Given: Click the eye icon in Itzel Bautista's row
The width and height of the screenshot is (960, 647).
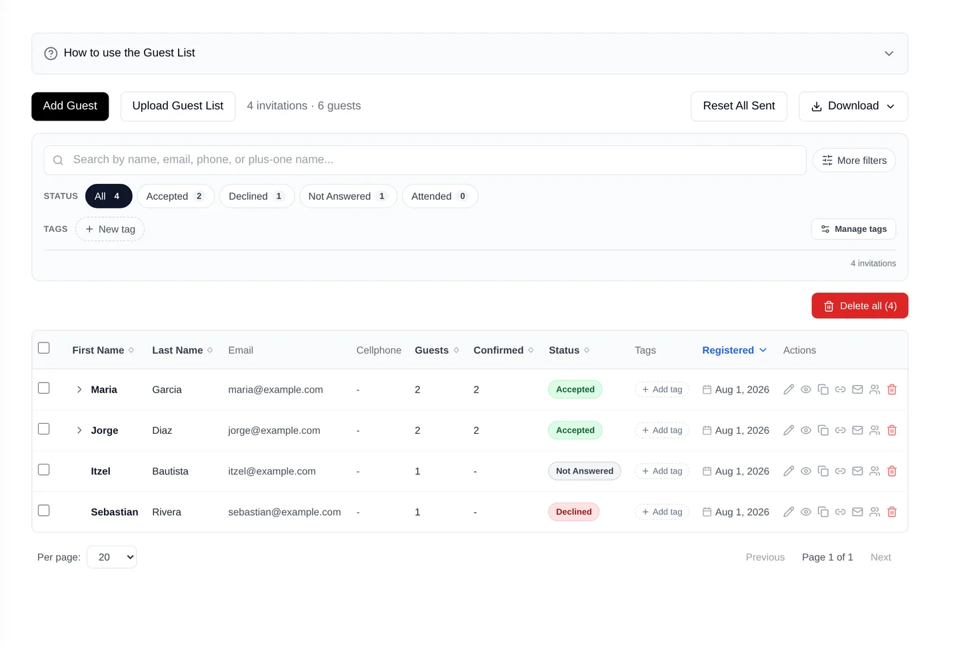Looking at the screenshot, I should [806, 471].
